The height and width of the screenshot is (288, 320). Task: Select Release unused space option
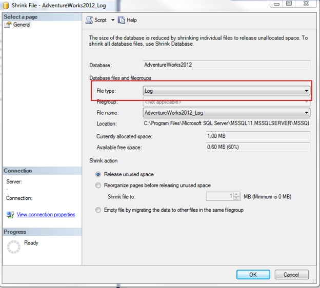[x=99, y=174]
